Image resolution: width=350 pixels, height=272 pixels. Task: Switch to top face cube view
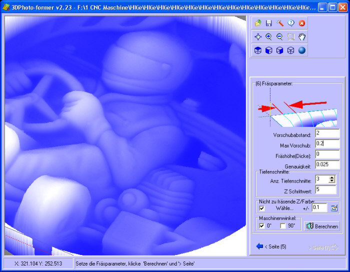click(258, 50)
